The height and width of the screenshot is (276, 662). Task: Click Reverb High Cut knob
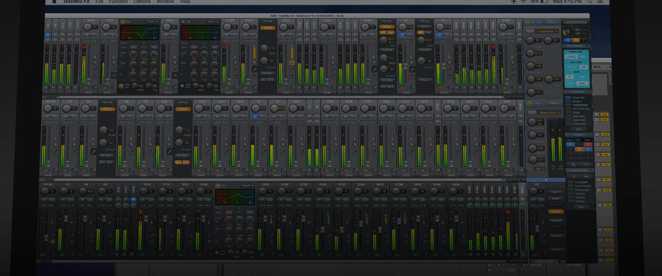pyautogui.click(x=530, y=53)
